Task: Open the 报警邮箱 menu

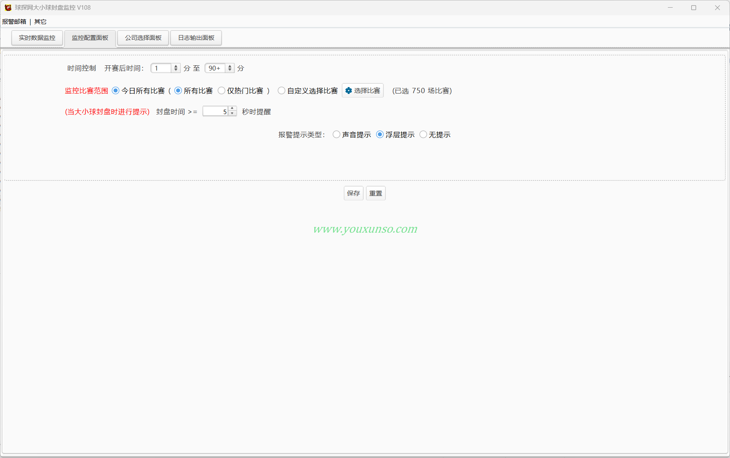Action: [x=14, y=22]
